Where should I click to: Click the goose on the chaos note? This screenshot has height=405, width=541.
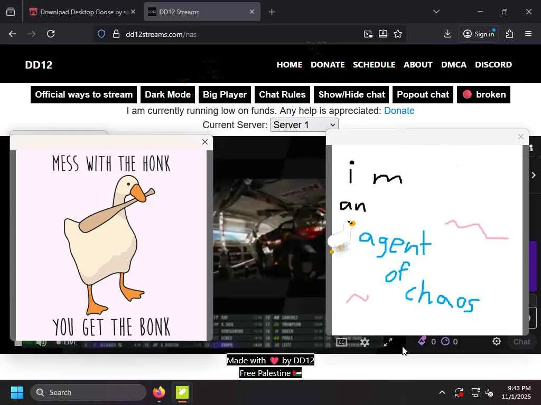(342, 237)
